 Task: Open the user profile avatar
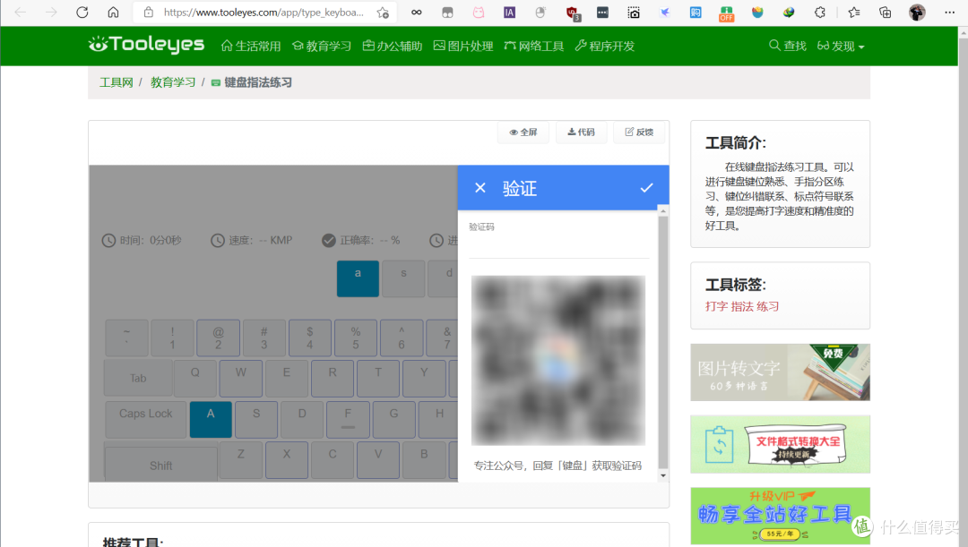[x=918, y=13]
